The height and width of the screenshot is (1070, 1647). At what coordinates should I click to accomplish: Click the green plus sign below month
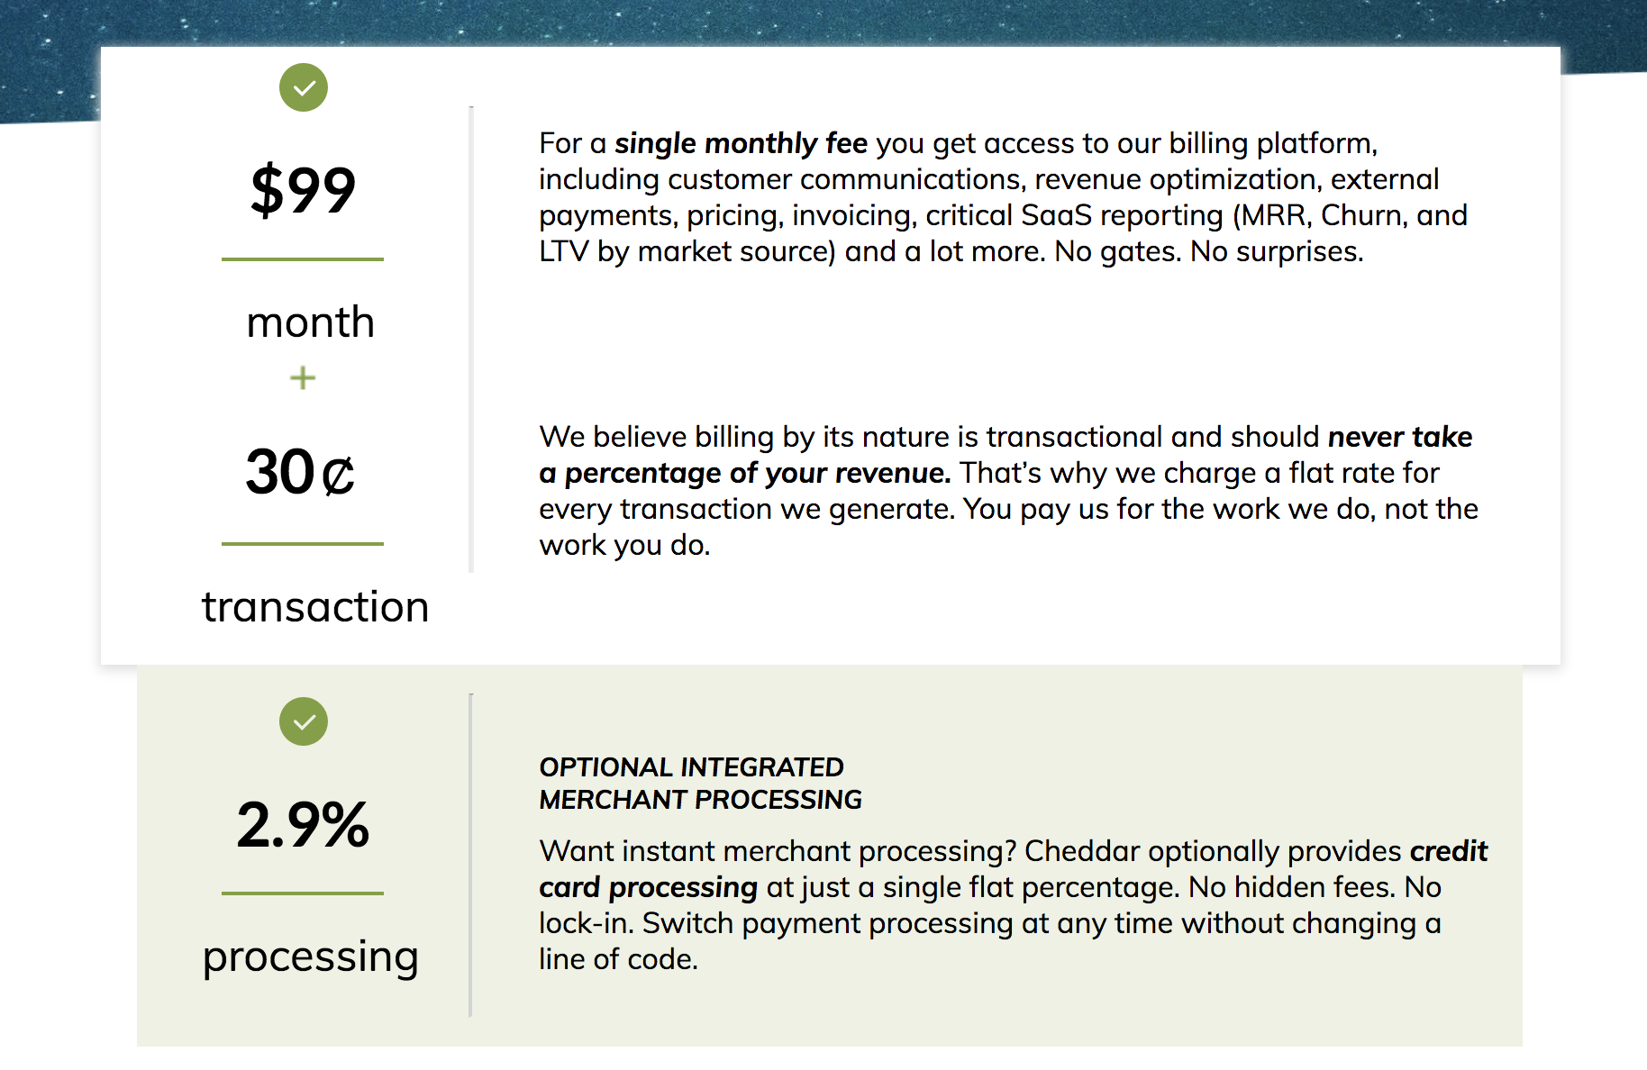tap(303, 377)
